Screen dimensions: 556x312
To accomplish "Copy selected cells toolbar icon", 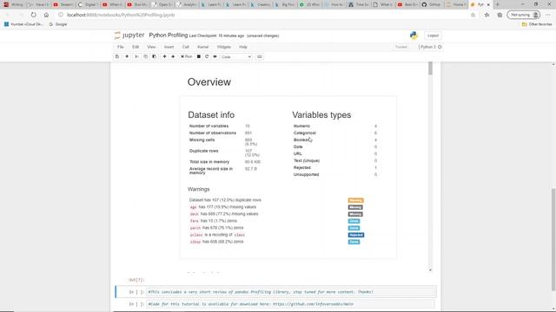I will pos(145,56).
